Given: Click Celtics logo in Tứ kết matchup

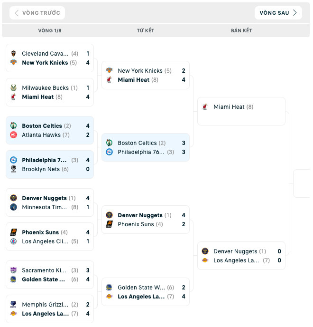Looking at the screenshot, I should tap(109, 143).
